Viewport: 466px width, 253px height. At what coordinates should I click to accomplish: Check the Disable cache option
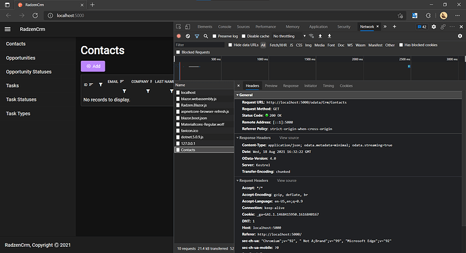pos(243,37)
